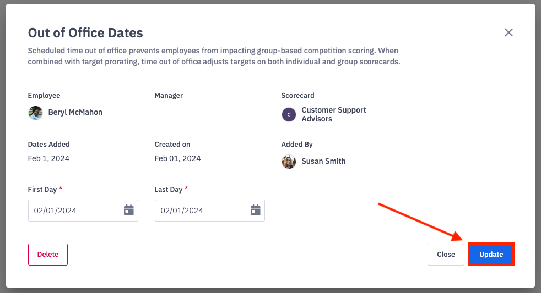Focus the Last Day date field
This screenshot has width=541, height=293.
coord(201,211)
